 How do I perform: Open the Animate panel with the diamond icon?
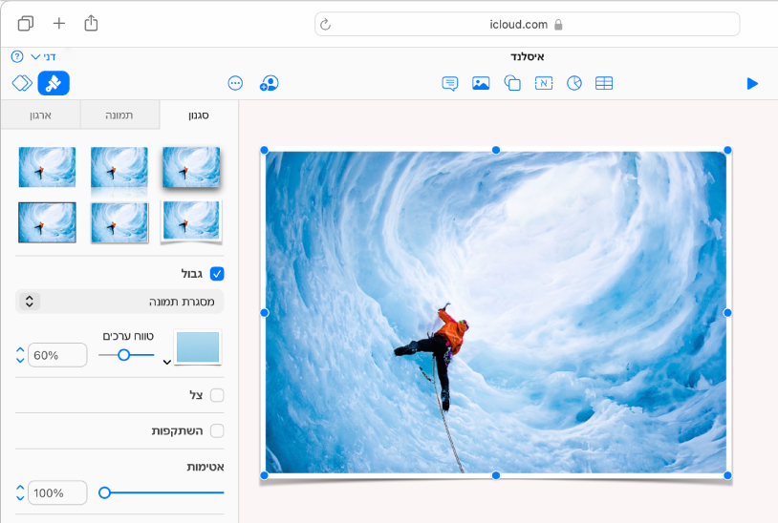[x=21, y=84]
